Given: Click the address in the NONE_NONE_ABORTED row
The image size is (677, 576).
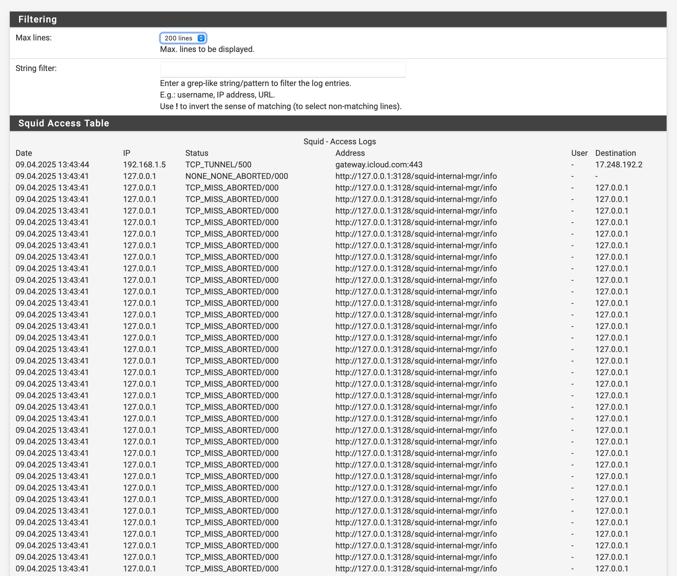Looking at the screenshot, I should click(416, 176).
